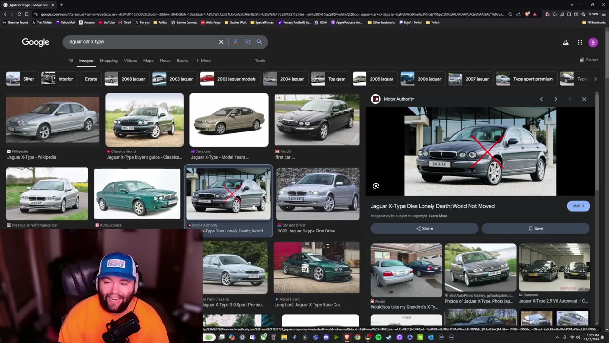Screen dimensions: 609x343
Task: Apply the Top gear filter chip
Action: (330, 79)
